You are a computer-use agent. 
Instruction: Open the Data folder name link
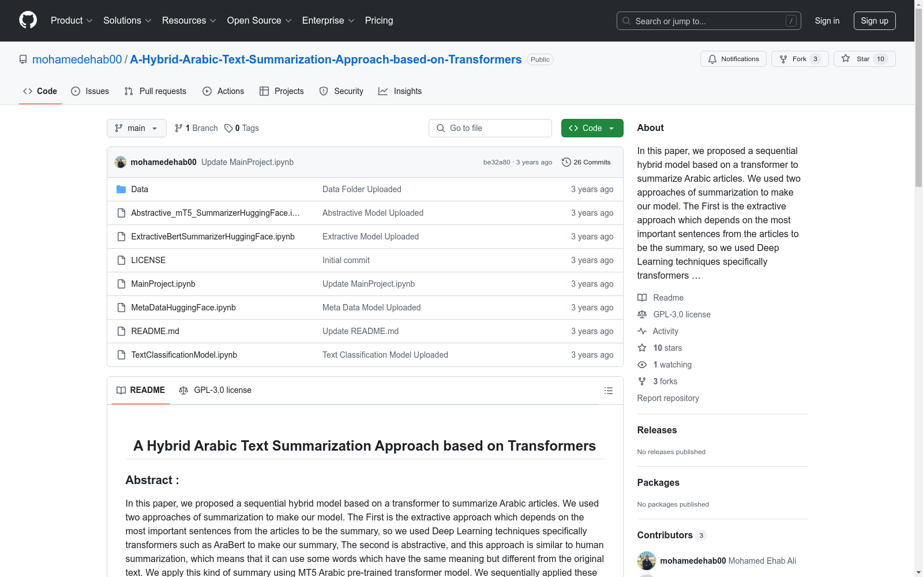coord(140,189)
